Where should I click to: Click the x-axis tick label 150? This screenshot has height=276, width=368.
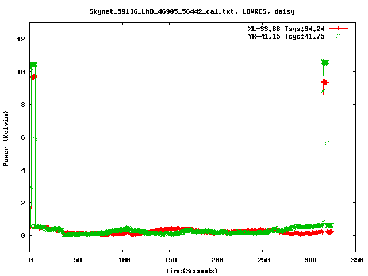point(171,260)
